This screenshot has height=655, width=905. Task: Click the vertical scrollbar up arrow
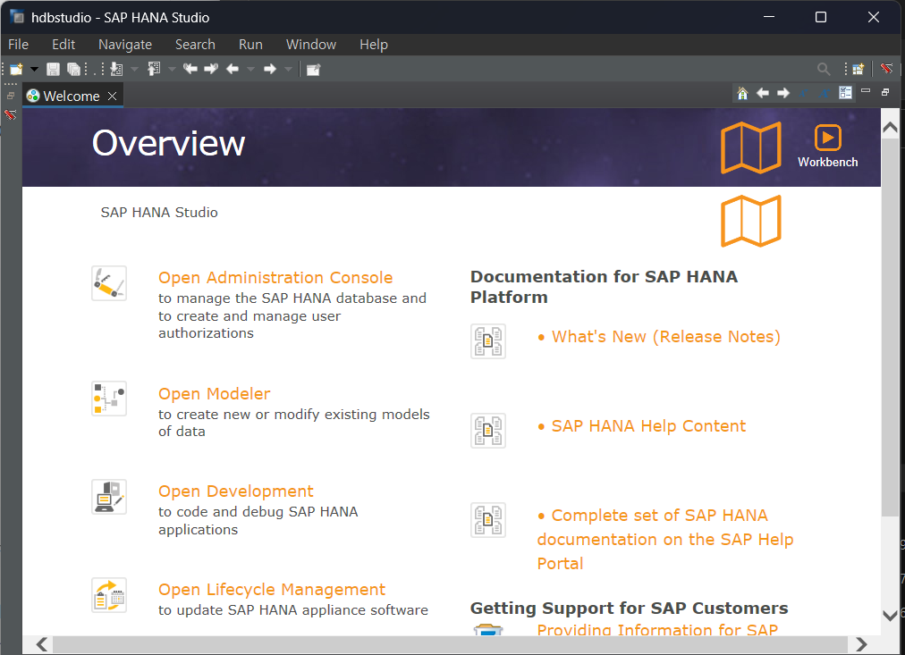pos(890,128)
